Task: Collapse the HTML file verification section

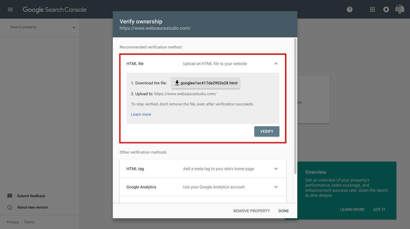Action: [276, 63]
